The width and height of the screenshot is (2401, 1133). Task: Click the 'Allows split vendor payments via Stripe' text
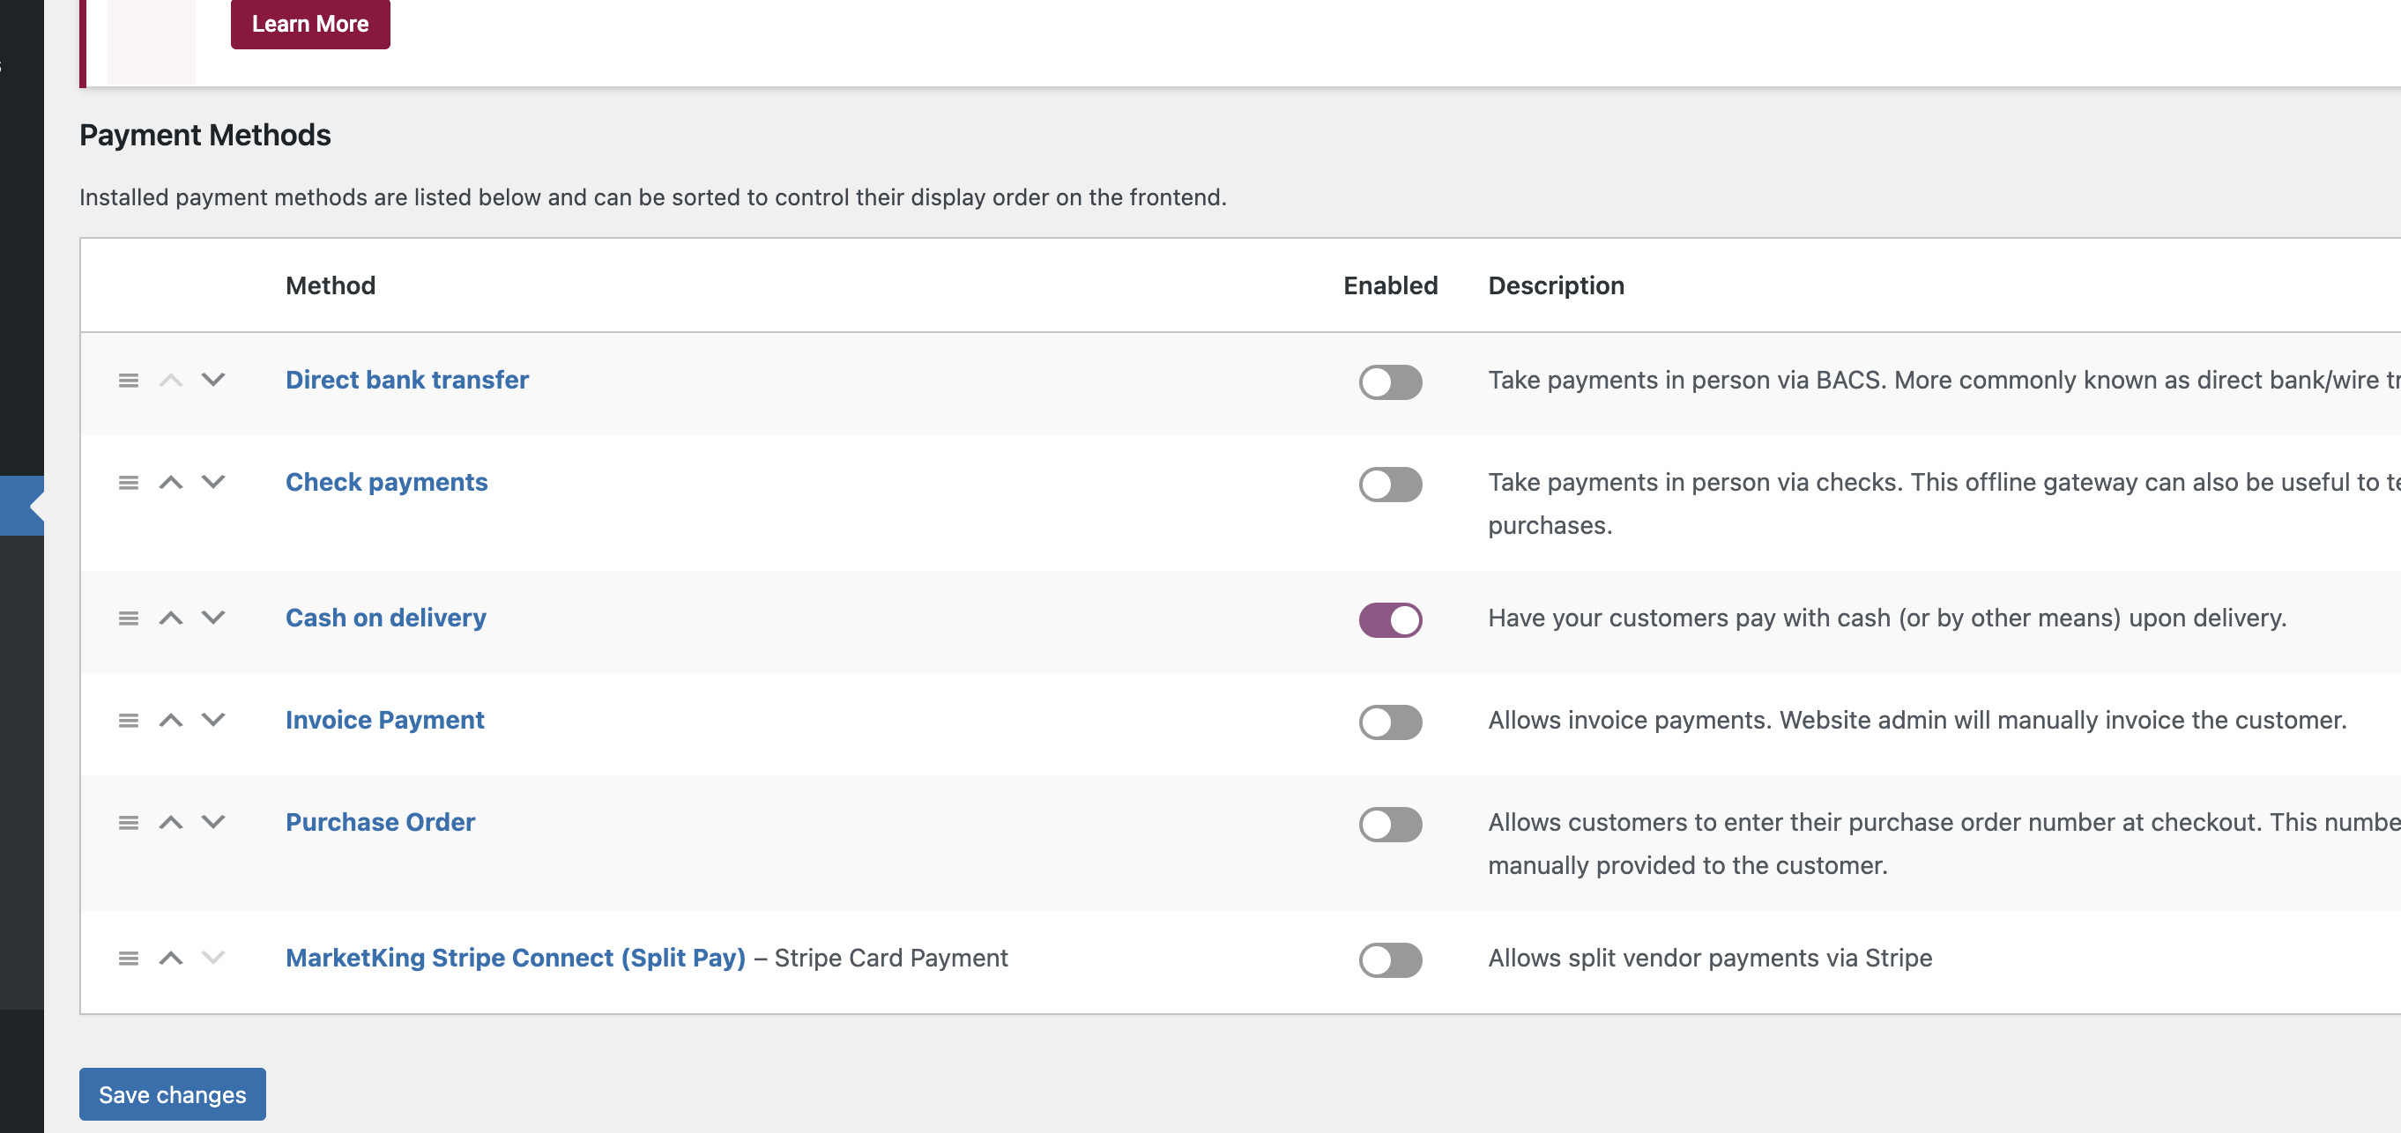pyautogui.click(x=1709, y=959)
